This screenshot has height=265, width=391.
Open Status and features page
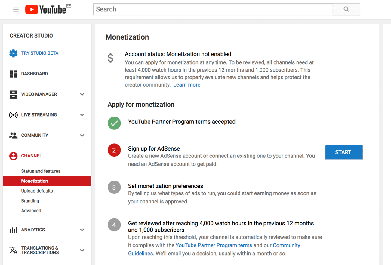pyautogui.click(x=41, y=171)
